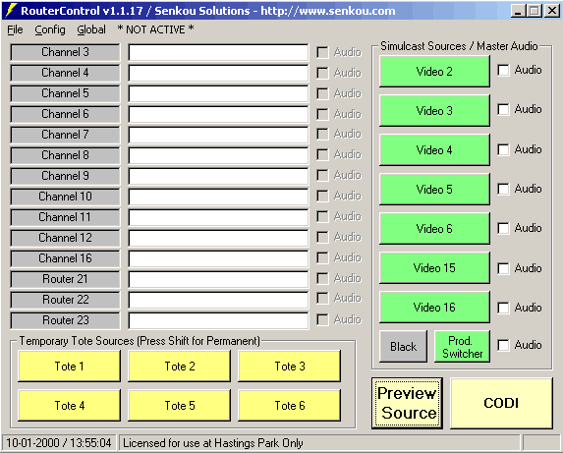Screen dimensions: 563x453
Task: Select the Tote 1 temporary source
Action: click(x=70, y=367)
